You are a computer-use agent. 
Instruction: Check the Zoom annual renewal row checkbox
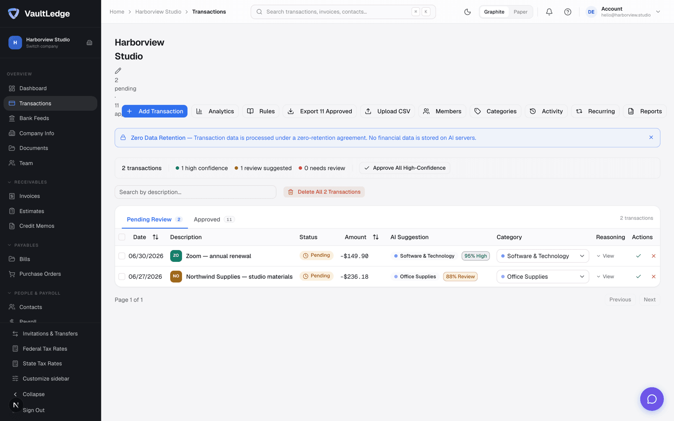pyautogui.click(x=122, y=256)
